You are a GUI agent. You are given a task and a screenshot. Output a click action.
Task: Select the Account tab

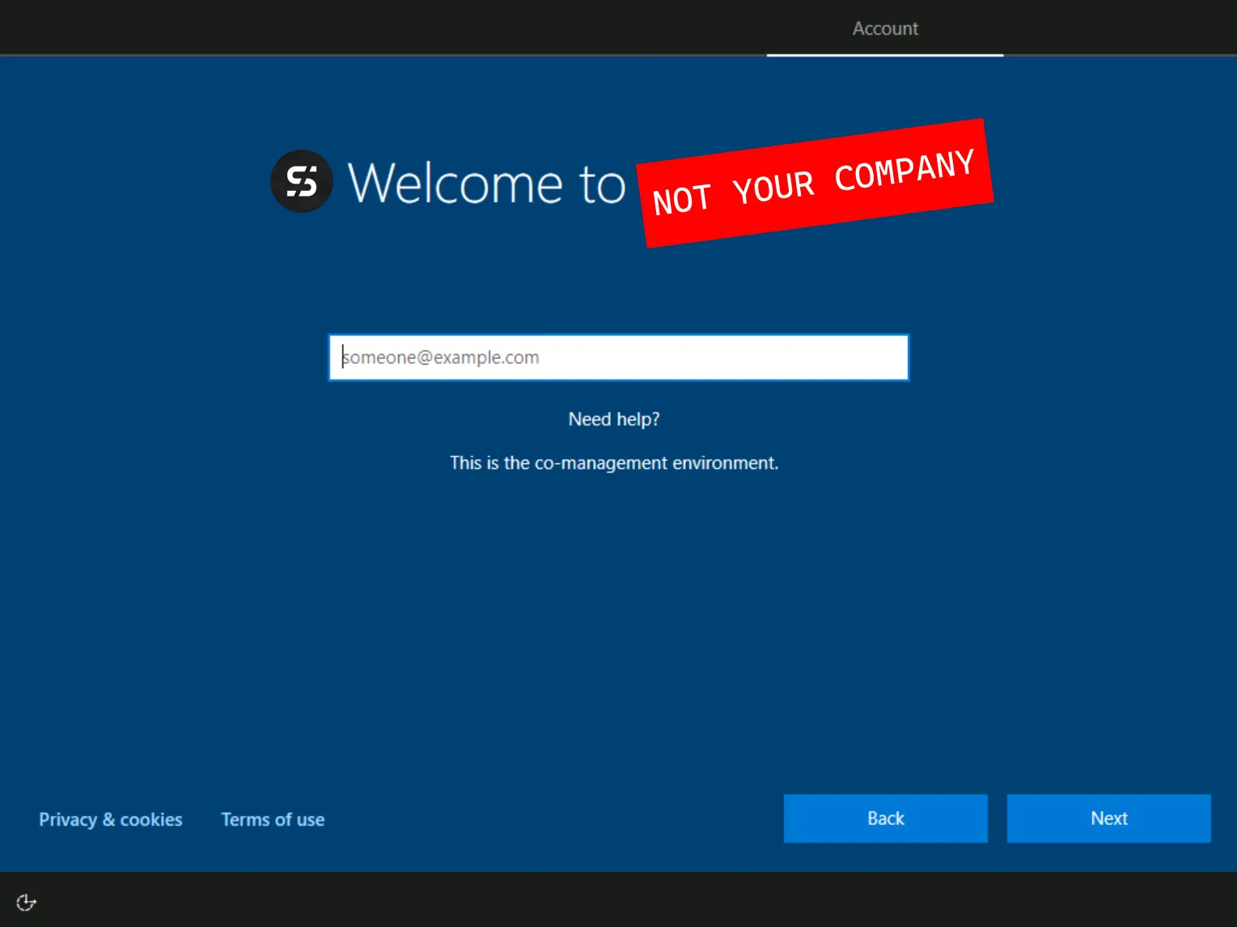[x=885, y=29]
